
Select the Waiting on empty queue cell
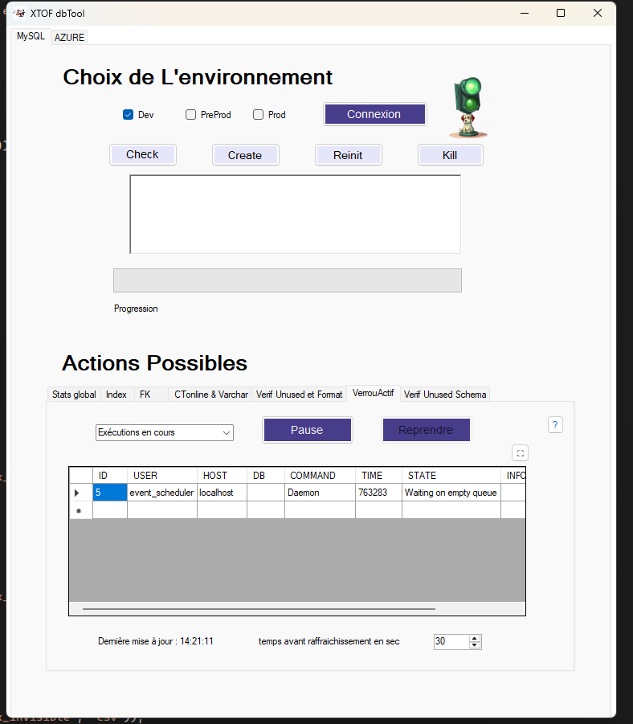[451, 493]
